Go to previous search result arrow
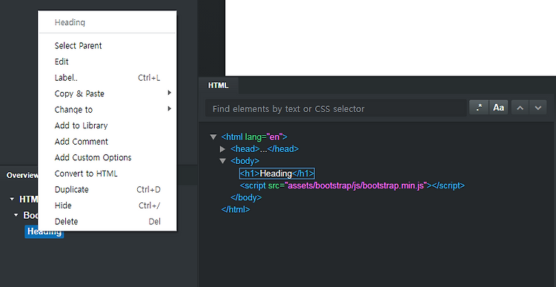This screenshot has width=556, height=287. pyautogui.click(x=520, y=108)
